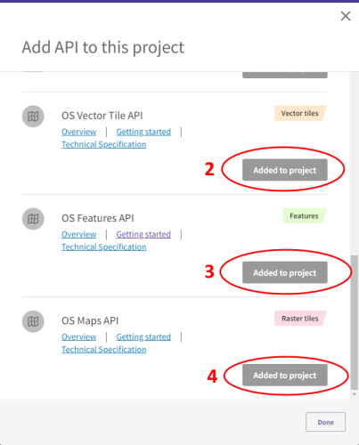The height and width of the screenshot is (445, 359).
Task: Open Overview link for OS Features API
Action: [78, 234]
